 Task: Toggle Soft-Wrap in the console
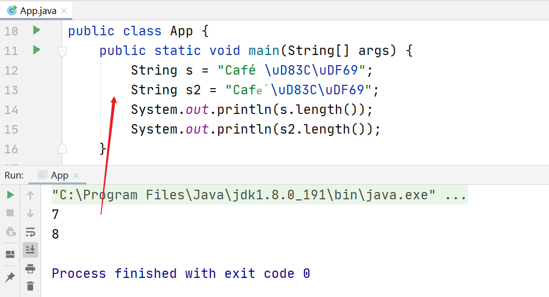point(30,232)
